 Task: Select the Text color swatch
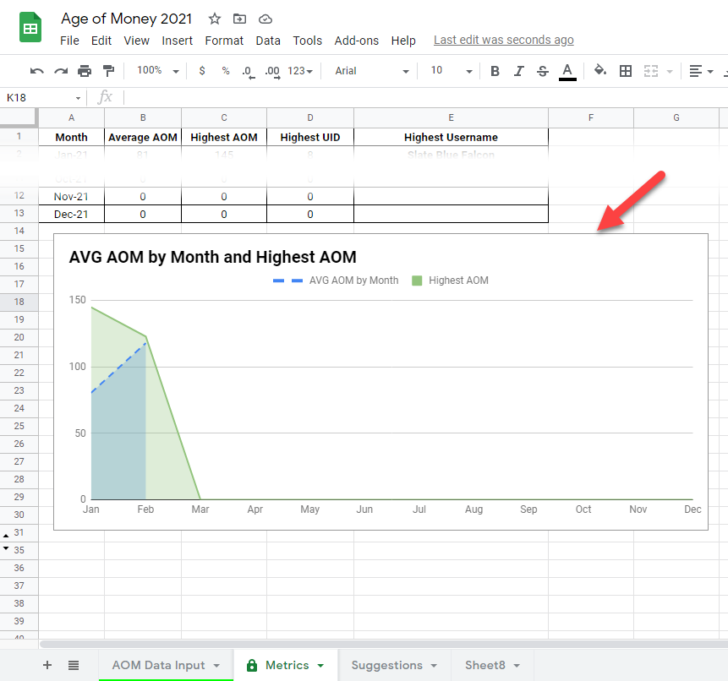click(567, 71)
